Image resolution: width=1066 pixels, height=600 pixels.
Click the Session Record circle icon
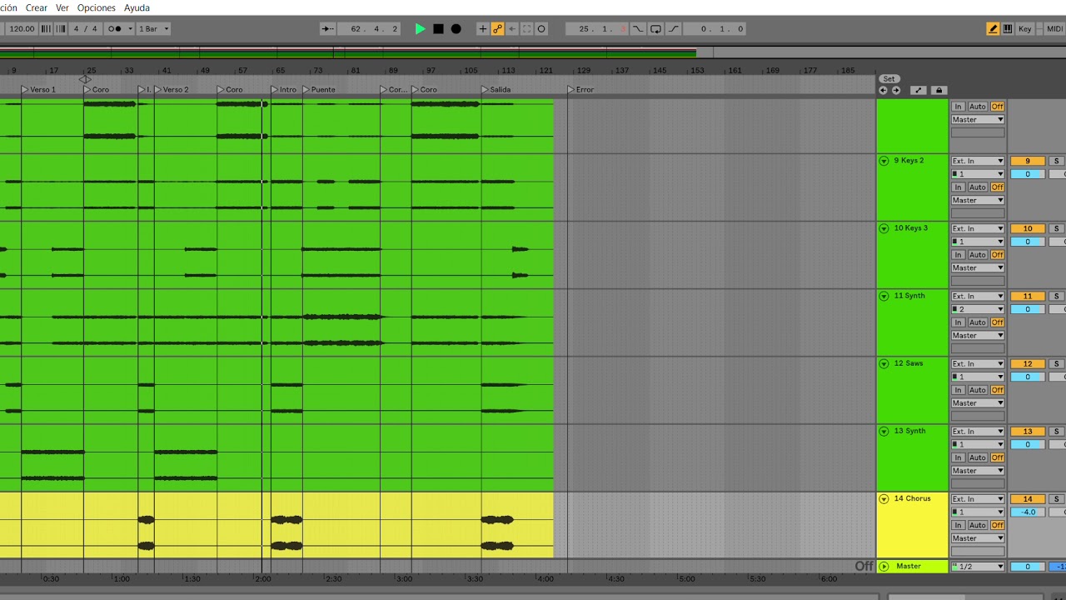541,28
